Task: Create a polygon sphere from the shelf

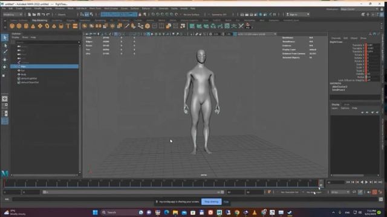Action: [12, 26]
